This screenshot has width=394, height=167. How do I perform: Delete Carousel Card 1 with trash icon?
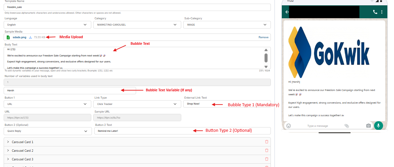[267, 142]
